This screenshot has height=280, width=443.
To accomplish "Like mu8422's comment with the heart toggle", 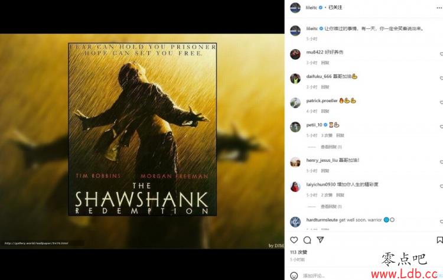I will tap(441, 54).
